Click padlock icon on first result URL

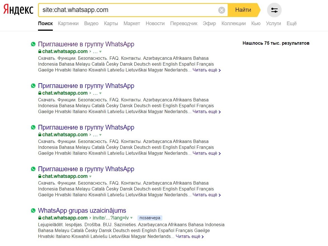40,52
